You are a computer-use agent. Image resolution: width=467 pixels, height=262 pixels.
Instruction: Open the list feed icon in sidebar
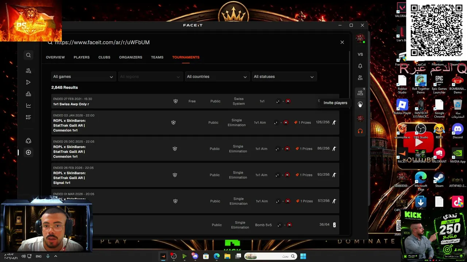pyautogui.click(x=28, y=117)
